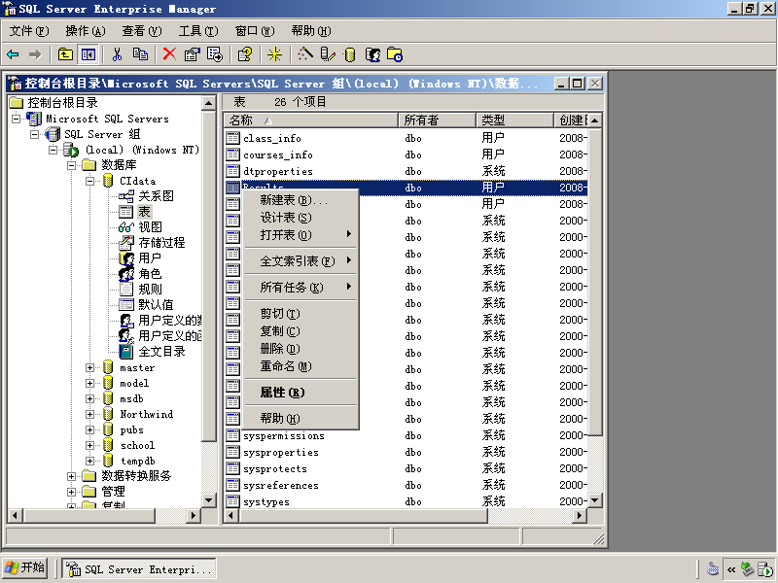Open the 工具(T) menu
Viewport: 778px width, 583px height.
(x=198, y=31)
